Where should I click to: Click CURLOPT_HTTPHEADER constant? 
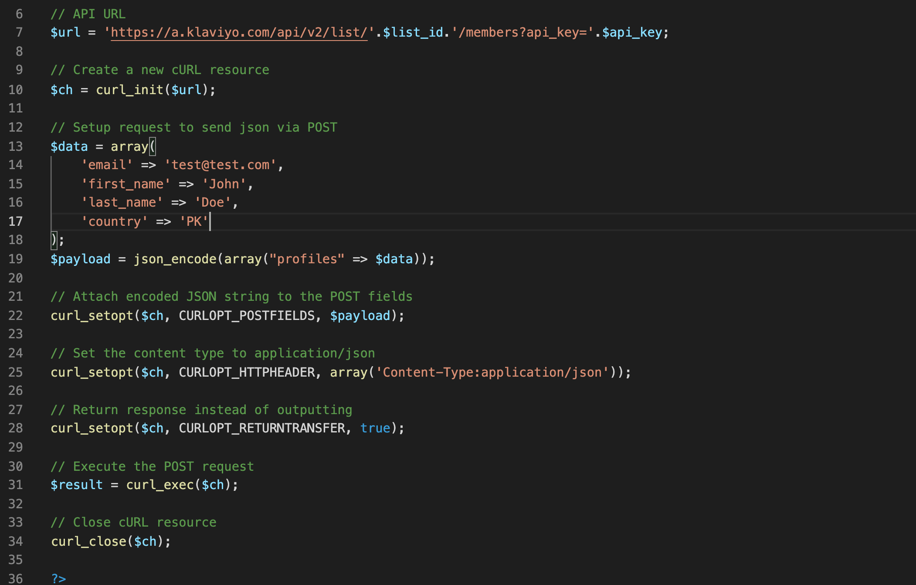click(247, 372)
